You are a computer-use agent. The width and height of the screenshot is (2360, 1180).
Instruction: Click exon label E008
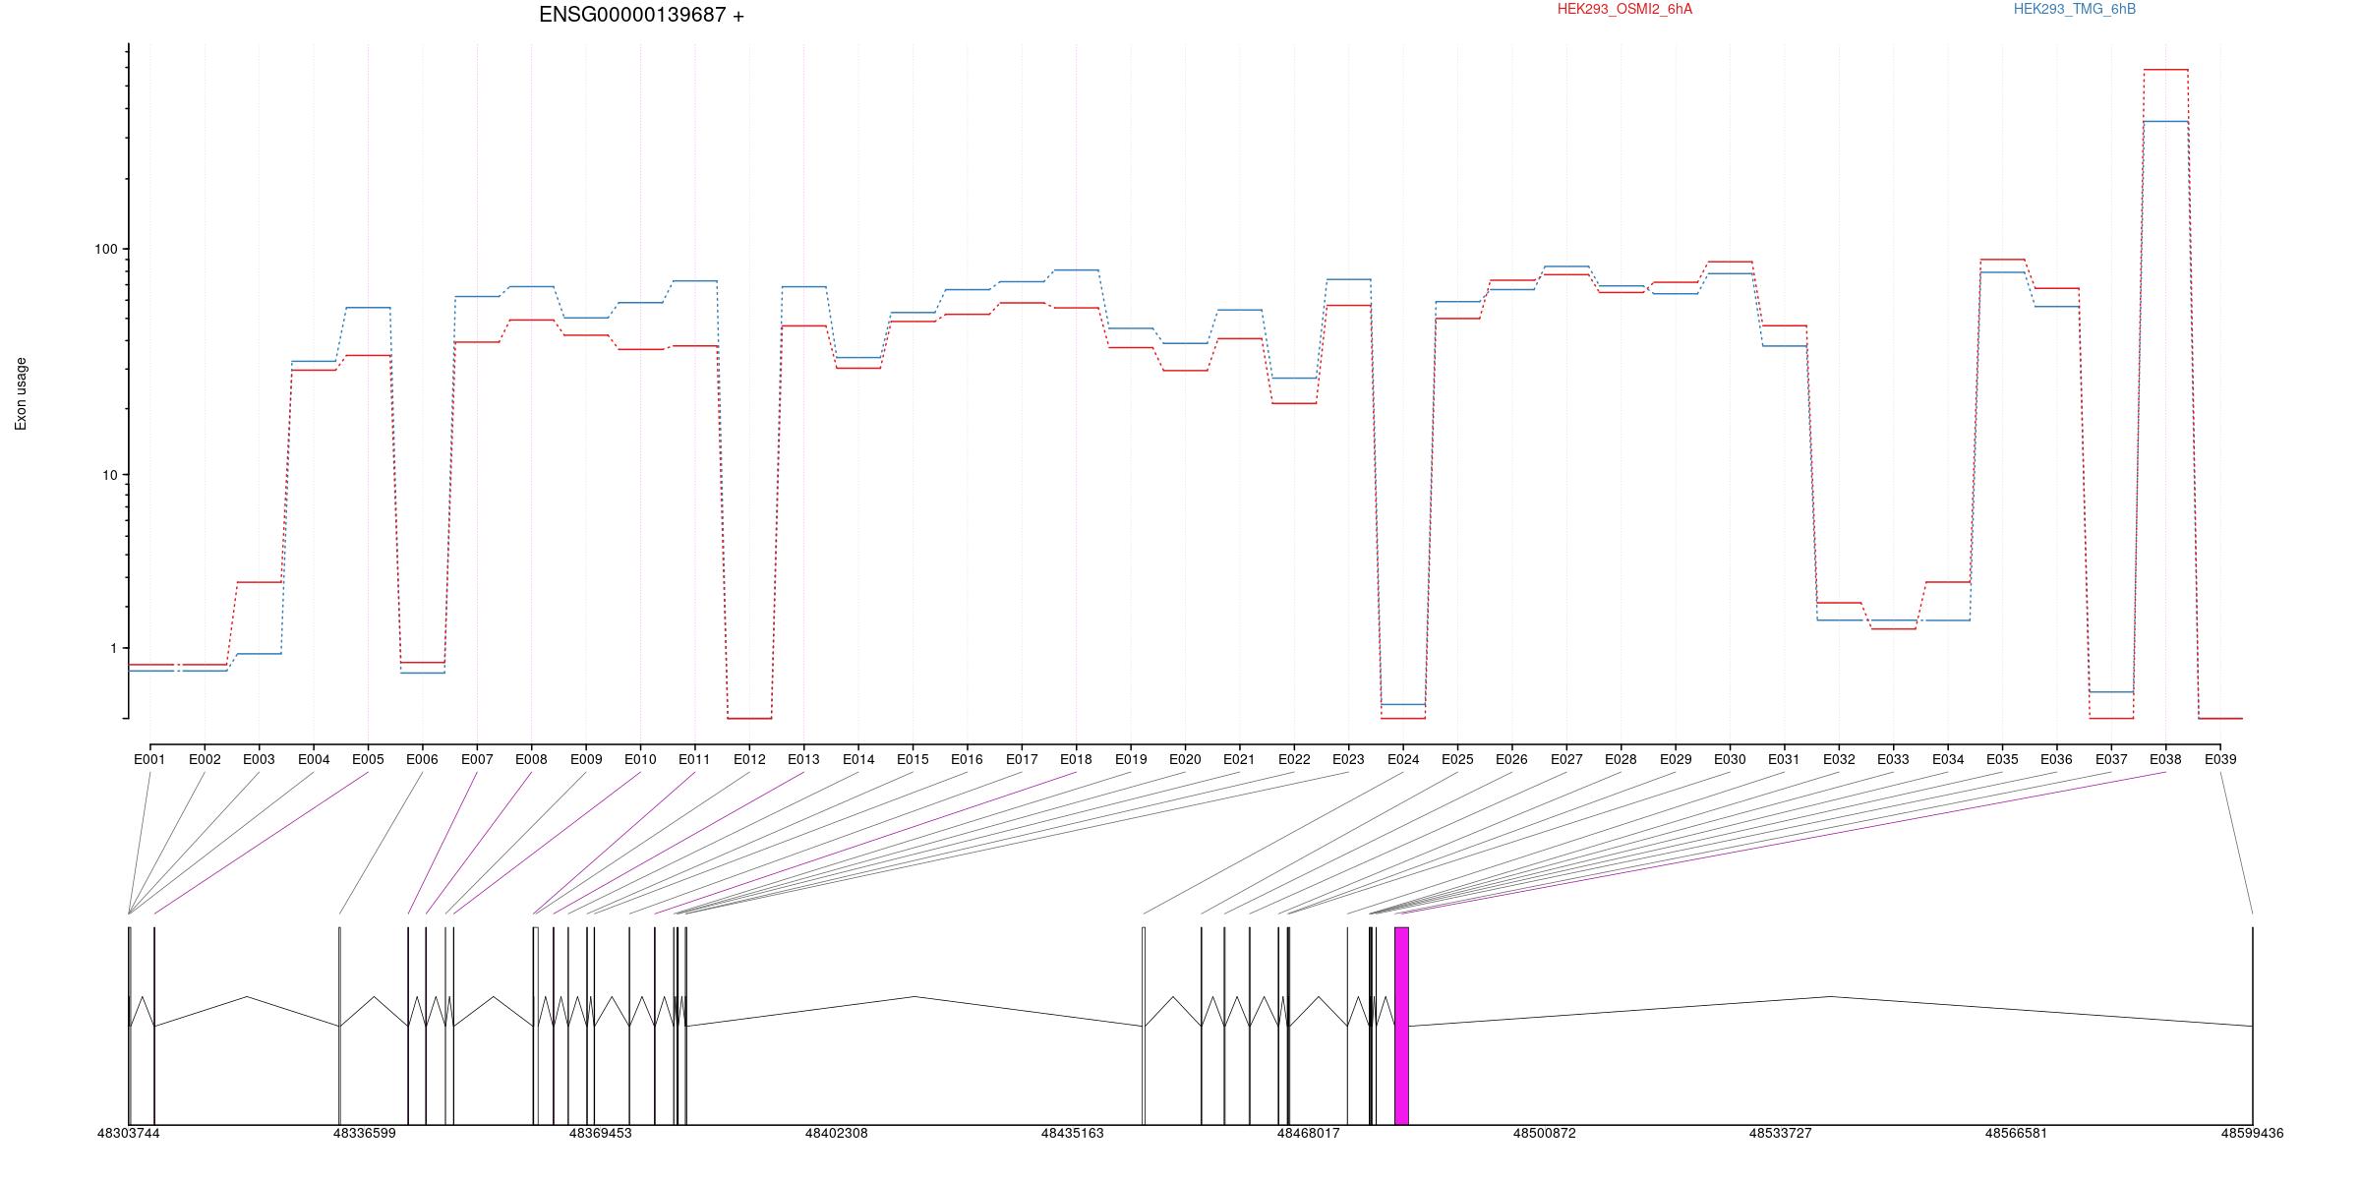point(531,759)
